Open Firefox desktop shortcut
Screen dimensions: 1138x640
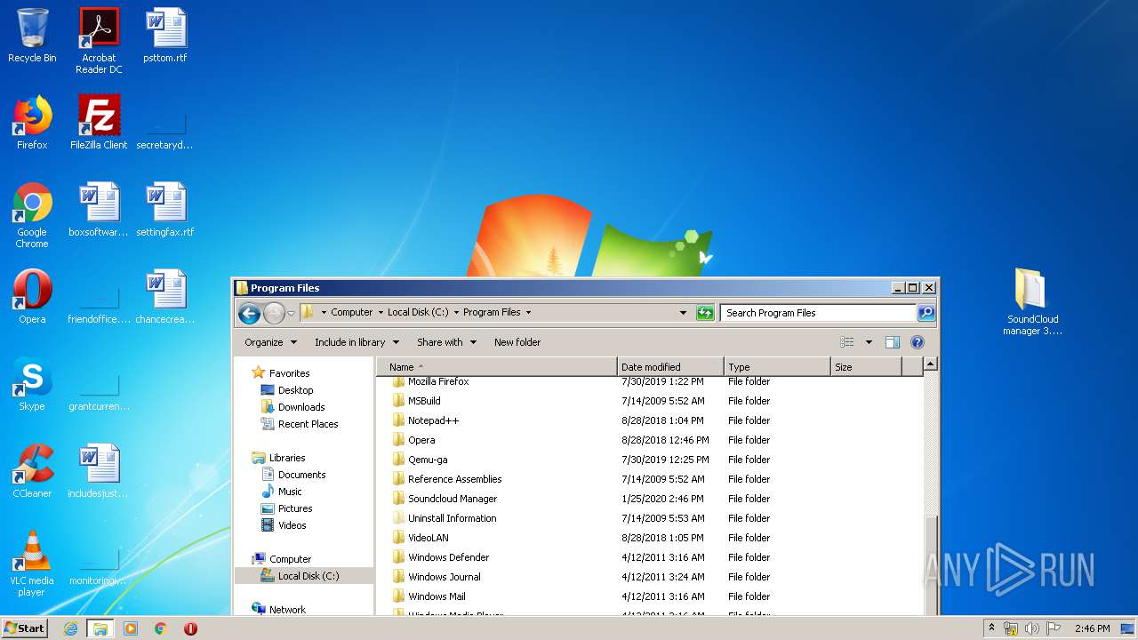tap(32, 123)
